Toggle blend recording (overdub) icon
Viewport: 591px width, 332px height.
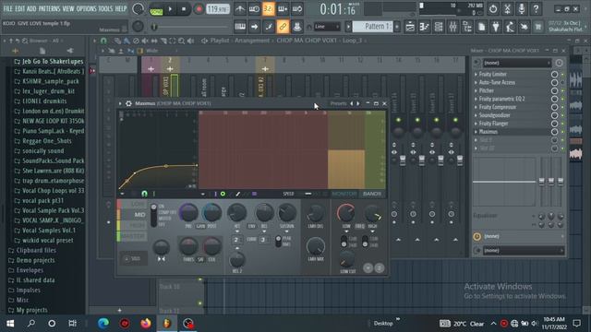coord(283,9)
